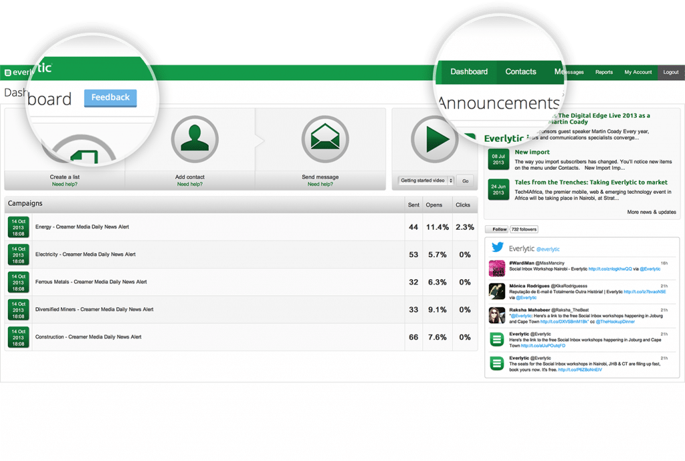Click the Twitter bird icon

[x=497, y=247]
